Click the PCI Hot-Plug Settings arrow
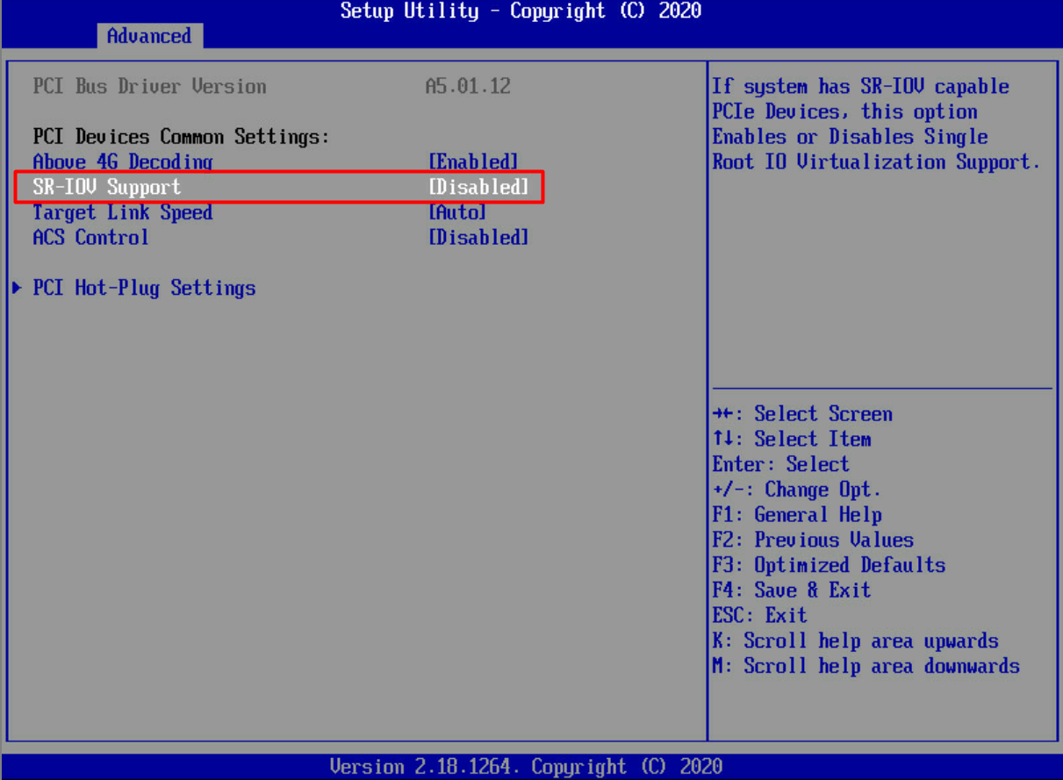This screenshot has width=1063, height=780. point(18,288)
